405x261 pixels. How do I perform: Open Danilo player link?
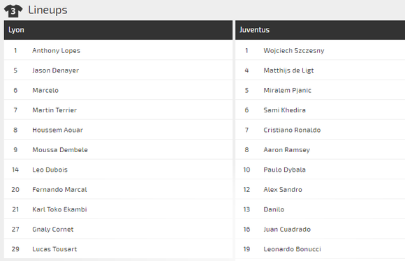coord(274,209)
